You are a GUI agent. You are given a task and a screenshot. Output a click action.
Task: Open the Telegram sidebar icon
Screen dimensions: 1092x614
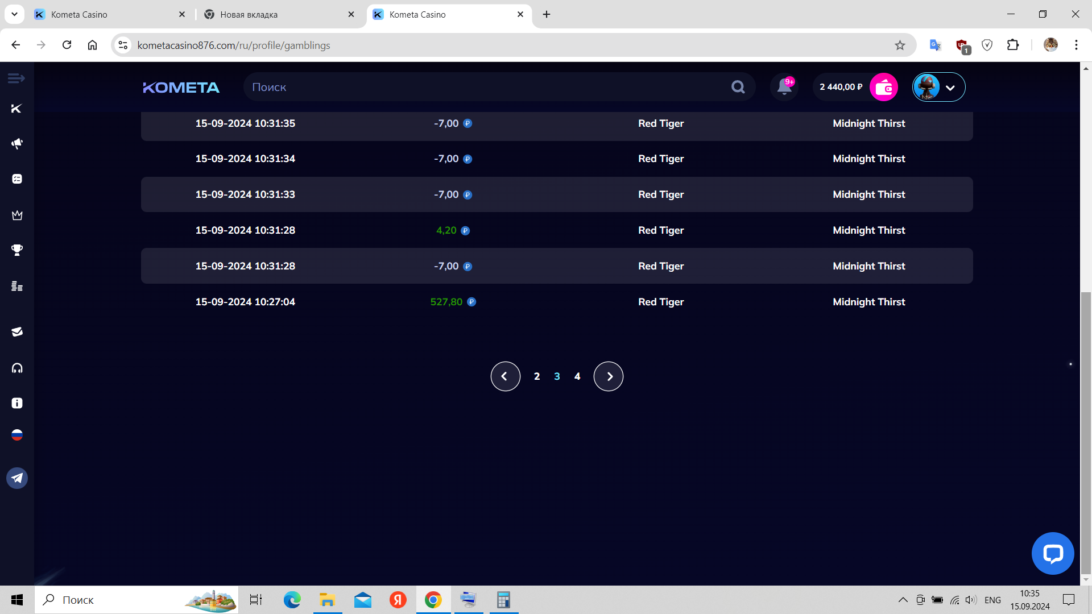17,478
